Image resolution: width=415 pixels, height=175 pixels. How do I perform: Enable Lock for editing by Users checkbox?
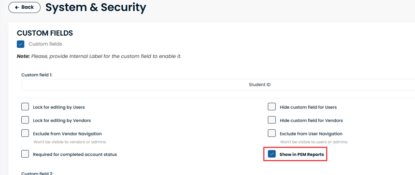25,107
